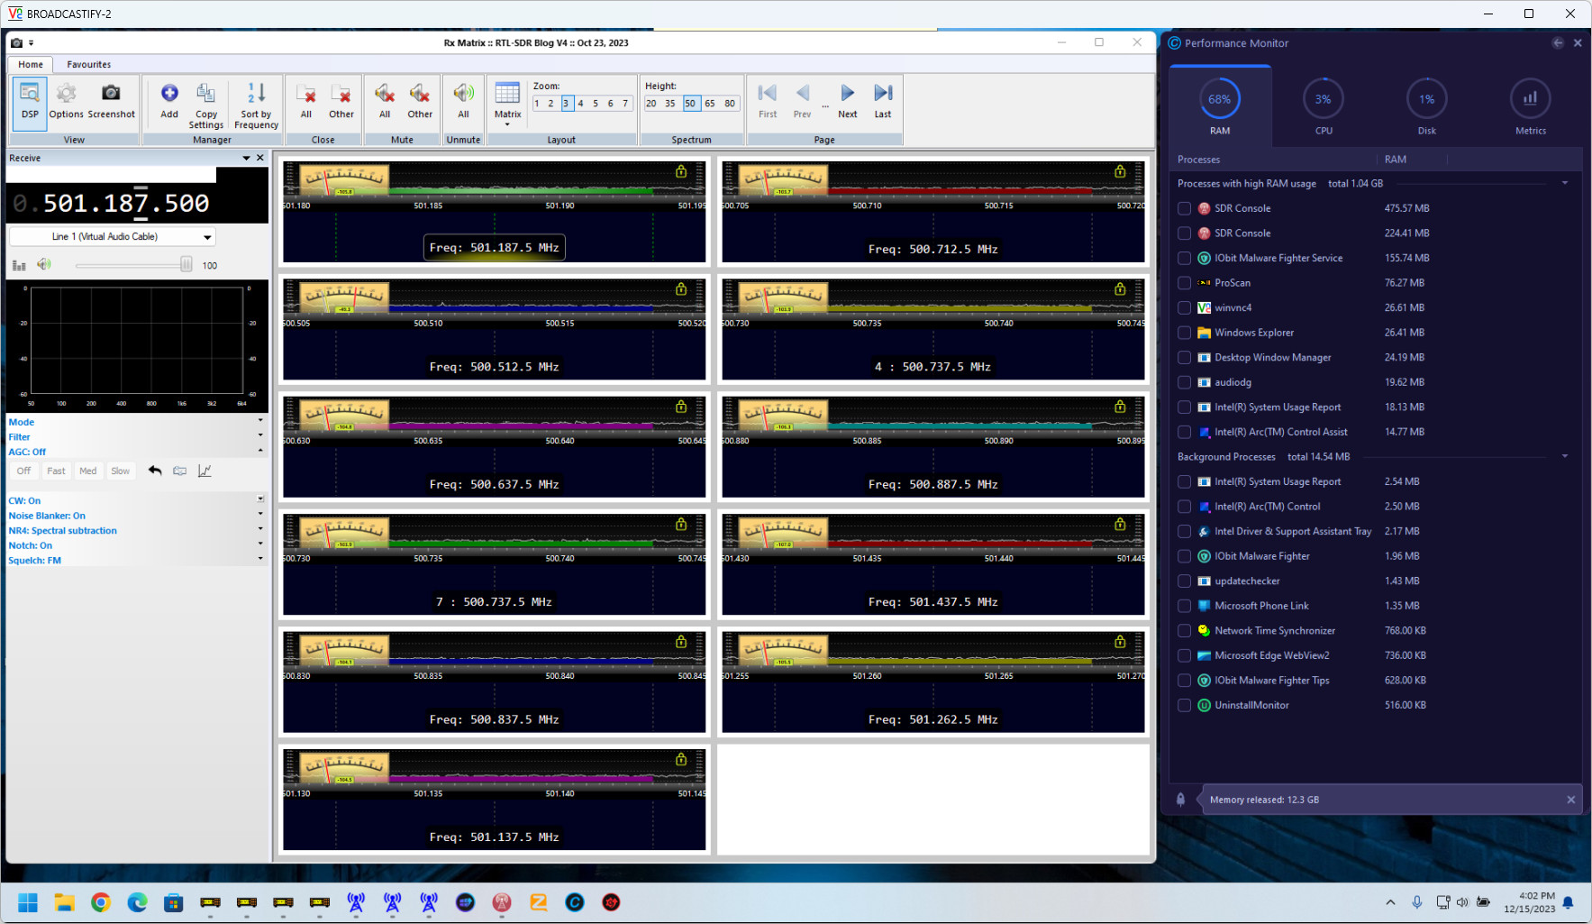Set spectrum height to 65
The height and width of the screenshot is (924, 1592).
[x=710, y=104]
